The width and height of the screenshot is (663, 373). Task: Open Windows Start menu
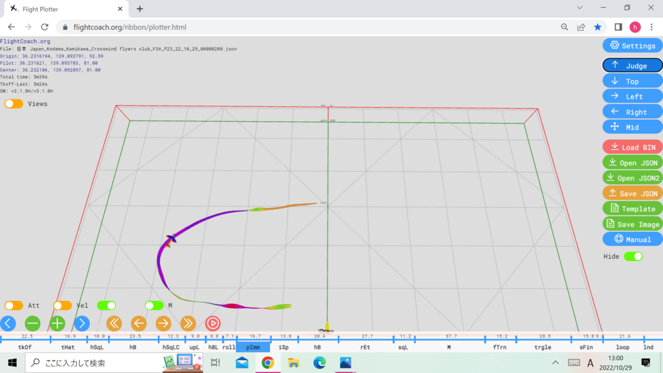tap(12, 363)
